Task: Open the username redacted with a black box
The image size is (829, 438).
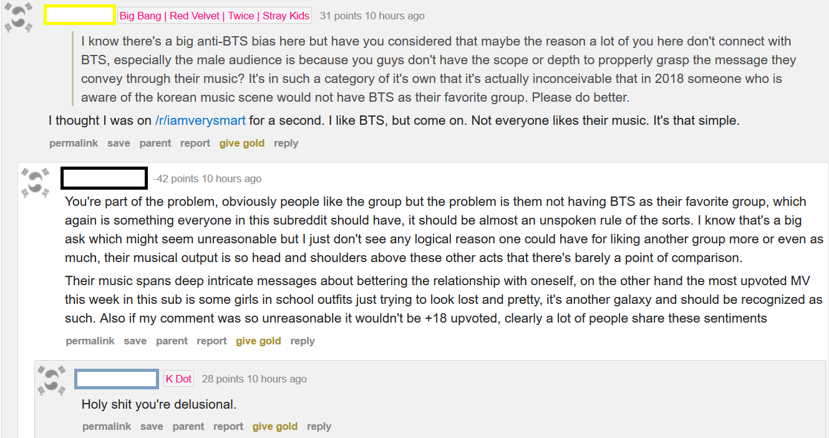Action: click(104, 178)
